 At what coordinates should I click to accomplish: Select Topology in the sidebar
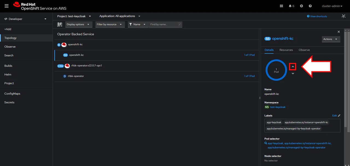click(x=26, y=38)
